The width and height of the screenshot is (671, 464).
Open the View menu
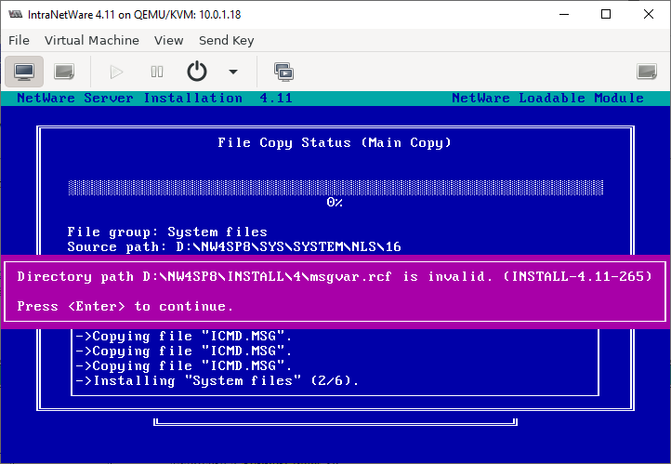pos(168,40)
